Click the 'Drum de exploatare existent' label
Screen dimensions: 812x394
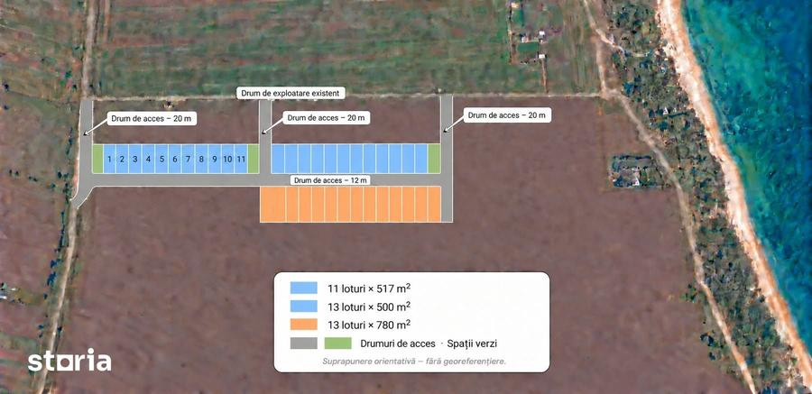[291, 93]
